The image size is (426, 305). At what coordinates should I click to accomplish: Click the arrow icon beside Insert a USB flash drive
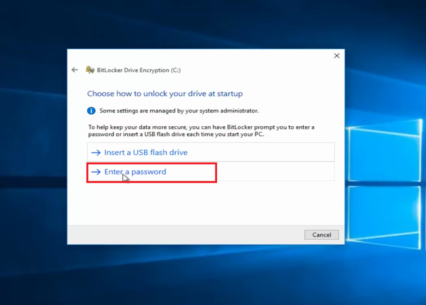click(x=96, y=152)
